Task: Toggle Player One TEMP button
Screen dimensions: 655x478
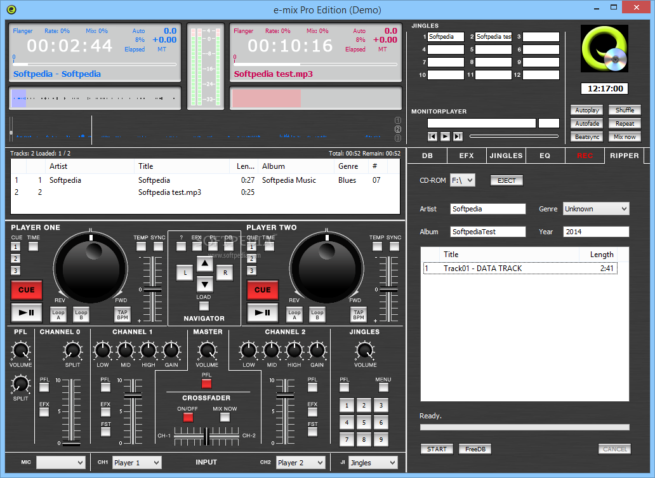Action: click(x=141, y=246)
